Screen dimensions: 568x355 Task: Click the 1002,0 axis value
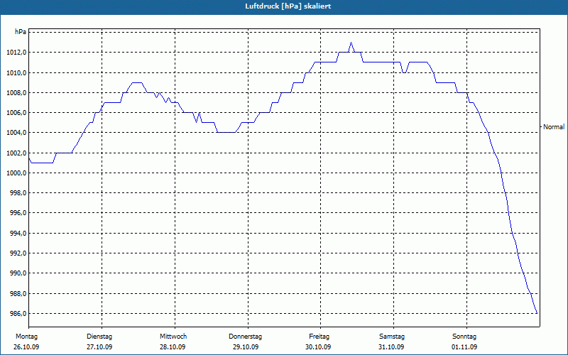(x=16, y=153)
